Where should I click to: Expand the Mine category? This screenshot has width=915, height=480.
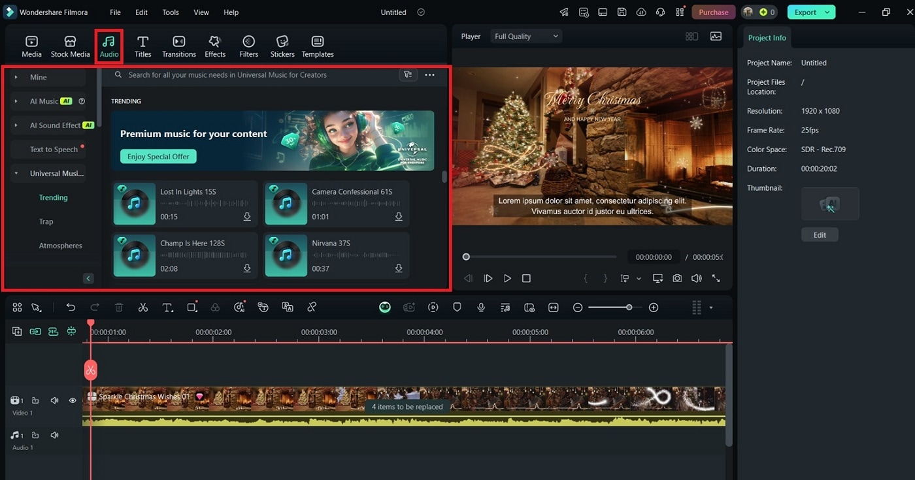coord(16,77)
